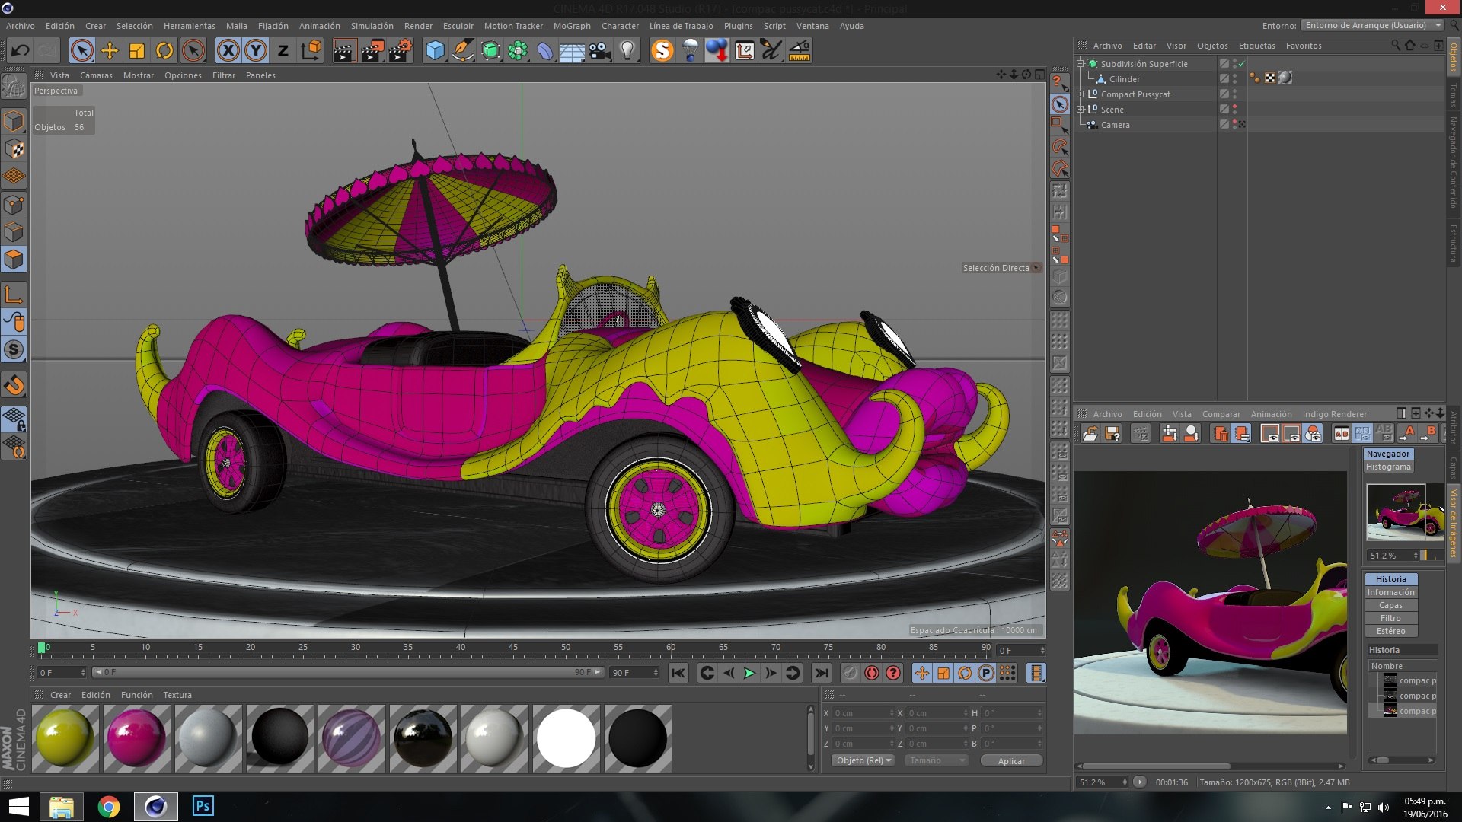Open the Entorno layout dropdown

1372,25
